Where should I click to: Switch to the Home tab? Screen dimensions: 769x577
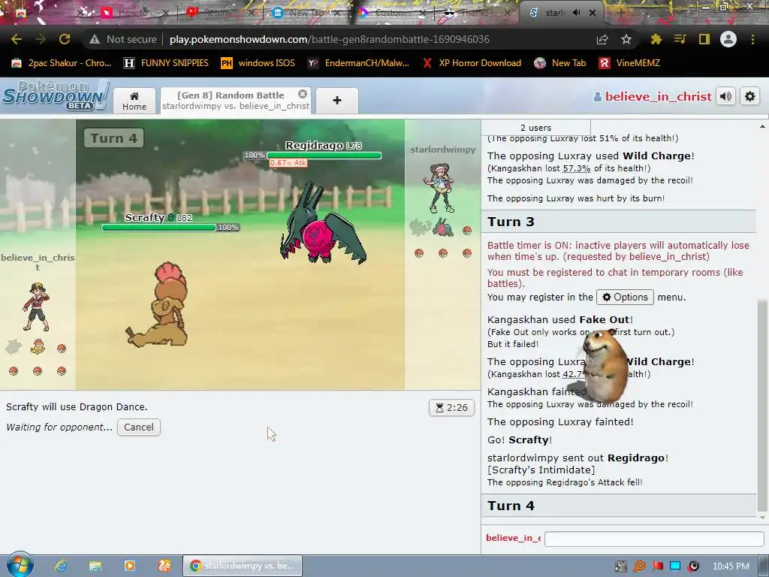coord(134,101)
